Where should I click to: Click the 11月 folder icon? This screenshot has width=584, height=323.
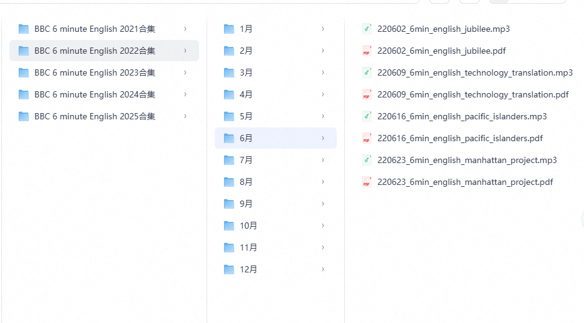[228, 248]
